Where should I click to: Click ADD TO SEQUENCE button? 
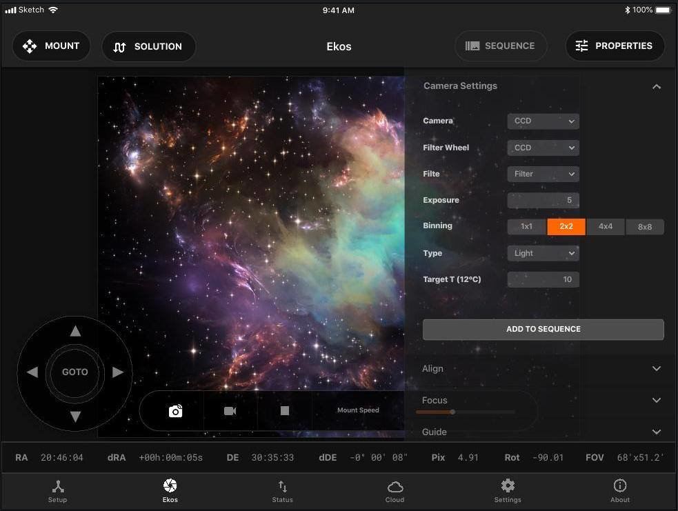pyautogui.click(x=543, y=330)
